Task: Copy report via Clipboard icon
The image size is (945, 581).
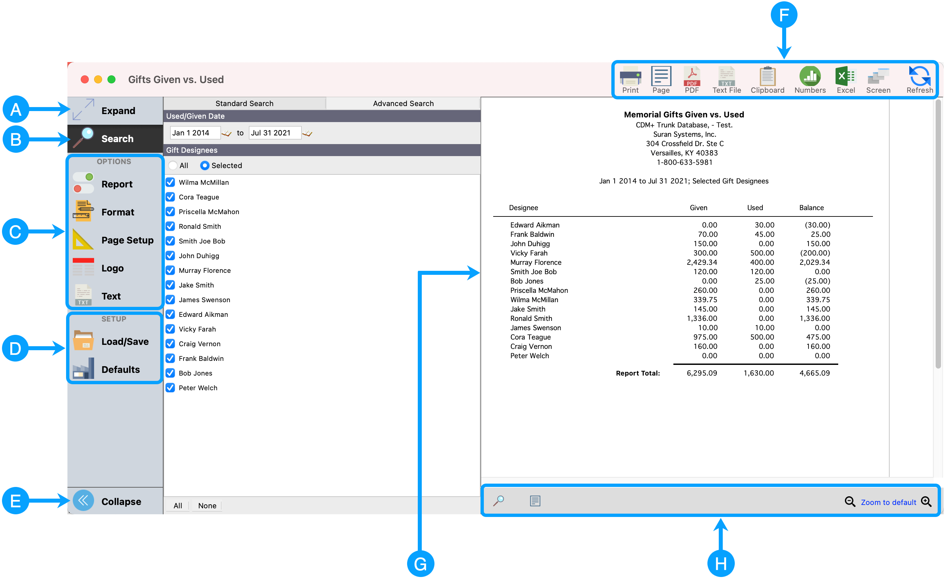Action: (x=767, y=80)
